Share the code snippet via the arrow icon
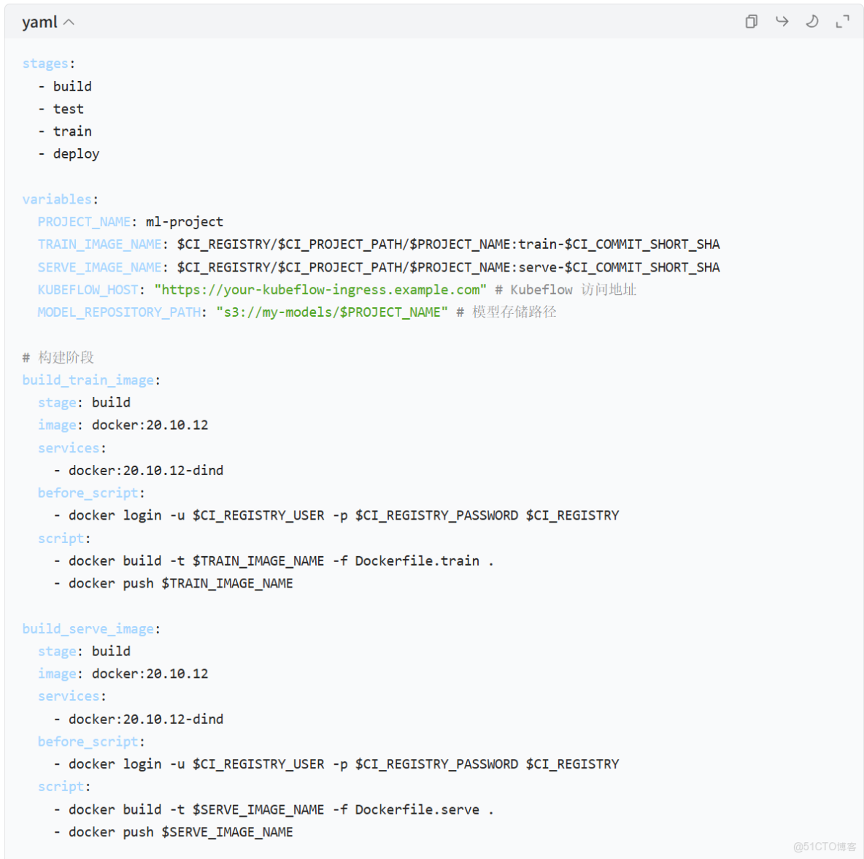This screenshot has width=864, height=859. (x=782, y=22)
